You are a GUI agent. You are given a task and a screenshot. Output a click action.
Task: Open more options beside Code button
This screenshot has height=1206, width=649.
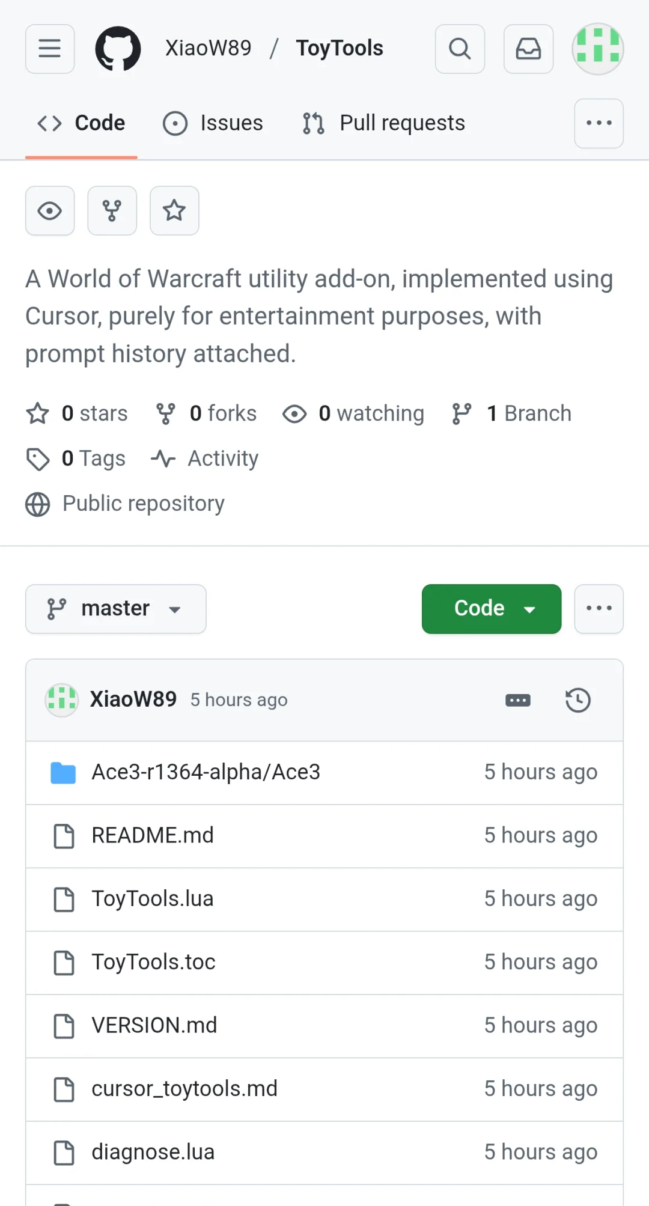tap(599, 609)
